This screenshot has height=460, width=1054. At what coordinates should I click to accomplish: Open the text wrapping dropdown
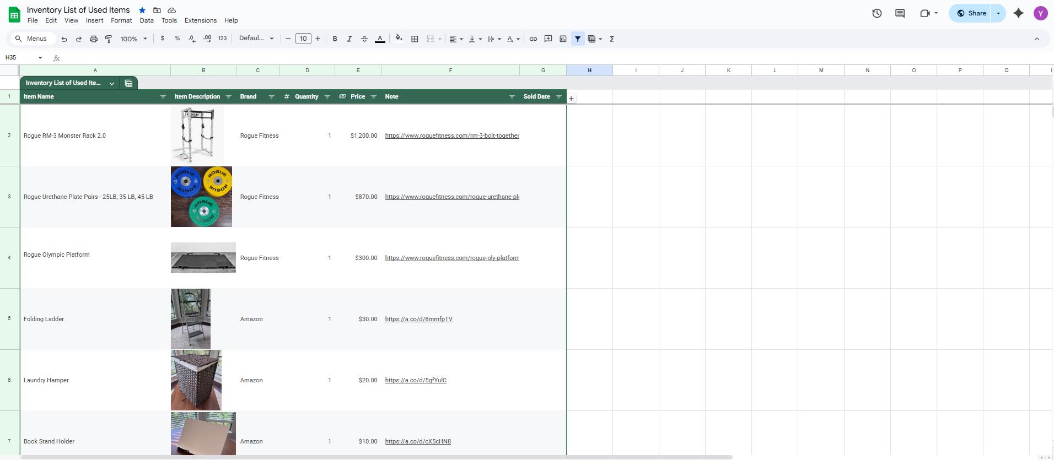[494, 39]
